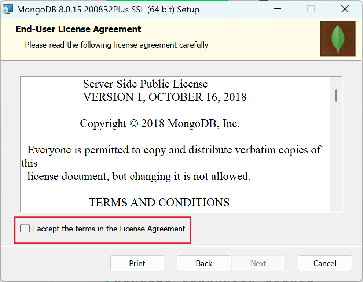The width and height of the screenshot is (363, 282).
Task: Minimize the MongoDB Setup window
Action: [277, 9]
